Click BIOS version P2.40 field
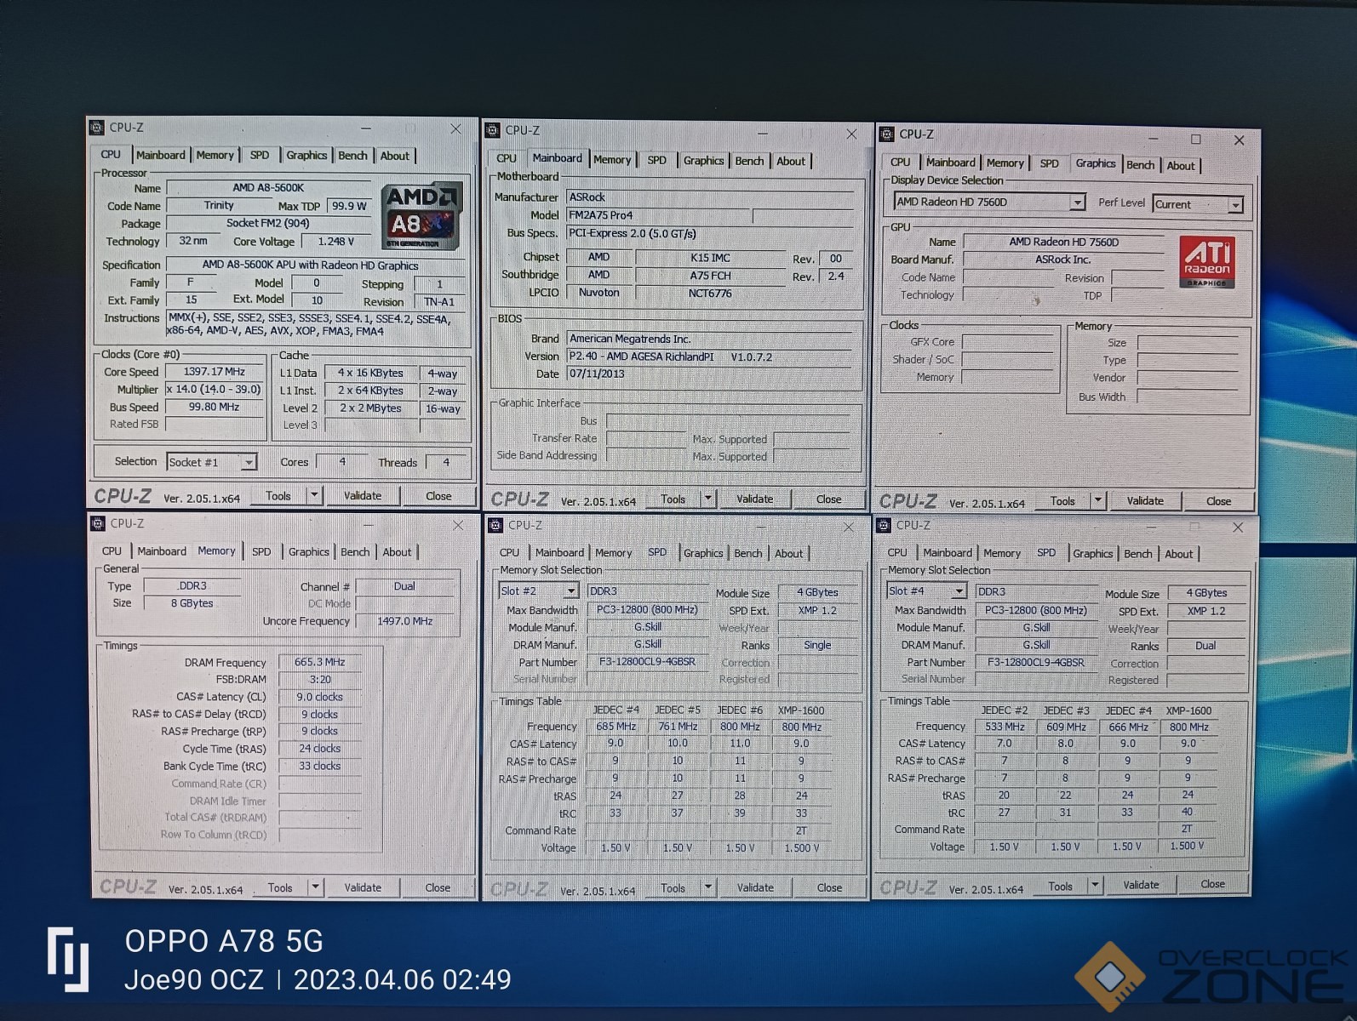The image size is (1357, 1021). click(709, 356)
